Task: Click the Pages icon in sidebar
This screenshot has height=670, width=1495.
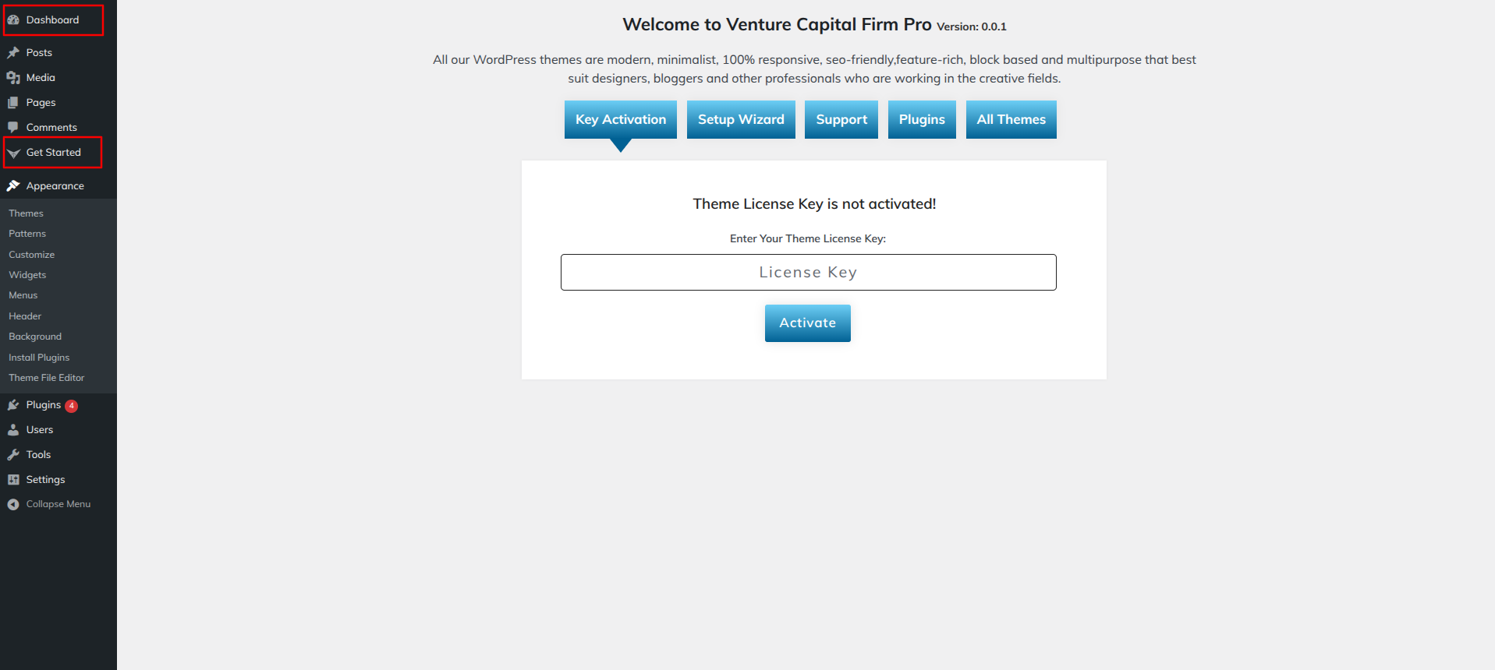Action: pyautogui.click(x=13, y=103)
